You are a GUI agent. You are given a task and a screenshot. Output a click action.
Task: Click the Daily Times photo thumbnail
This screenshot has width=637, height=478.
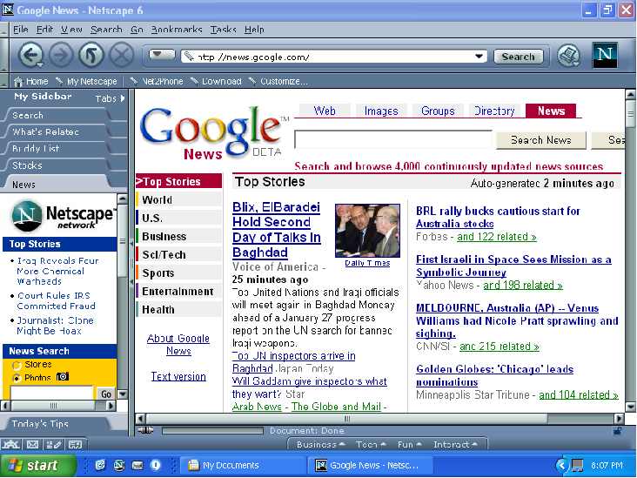pos(367,231)
